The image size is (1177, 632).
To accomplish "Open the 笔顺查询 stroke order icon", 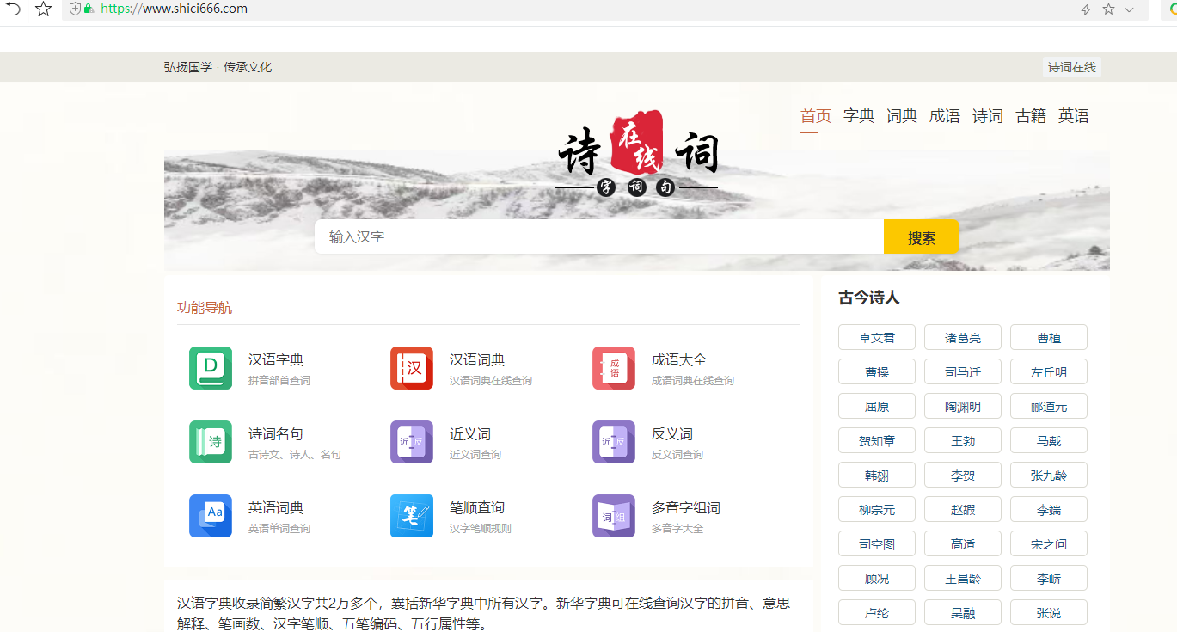I will (x=412, y=516).
